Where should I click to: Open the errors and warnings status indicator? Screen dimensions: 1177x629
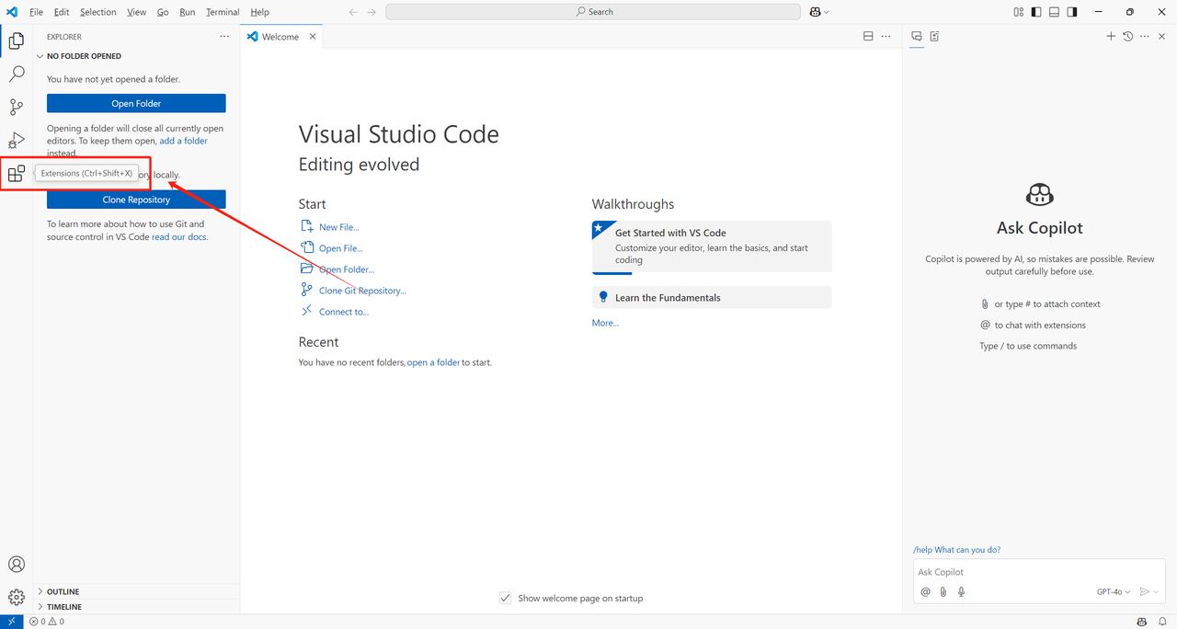(47, 622)
